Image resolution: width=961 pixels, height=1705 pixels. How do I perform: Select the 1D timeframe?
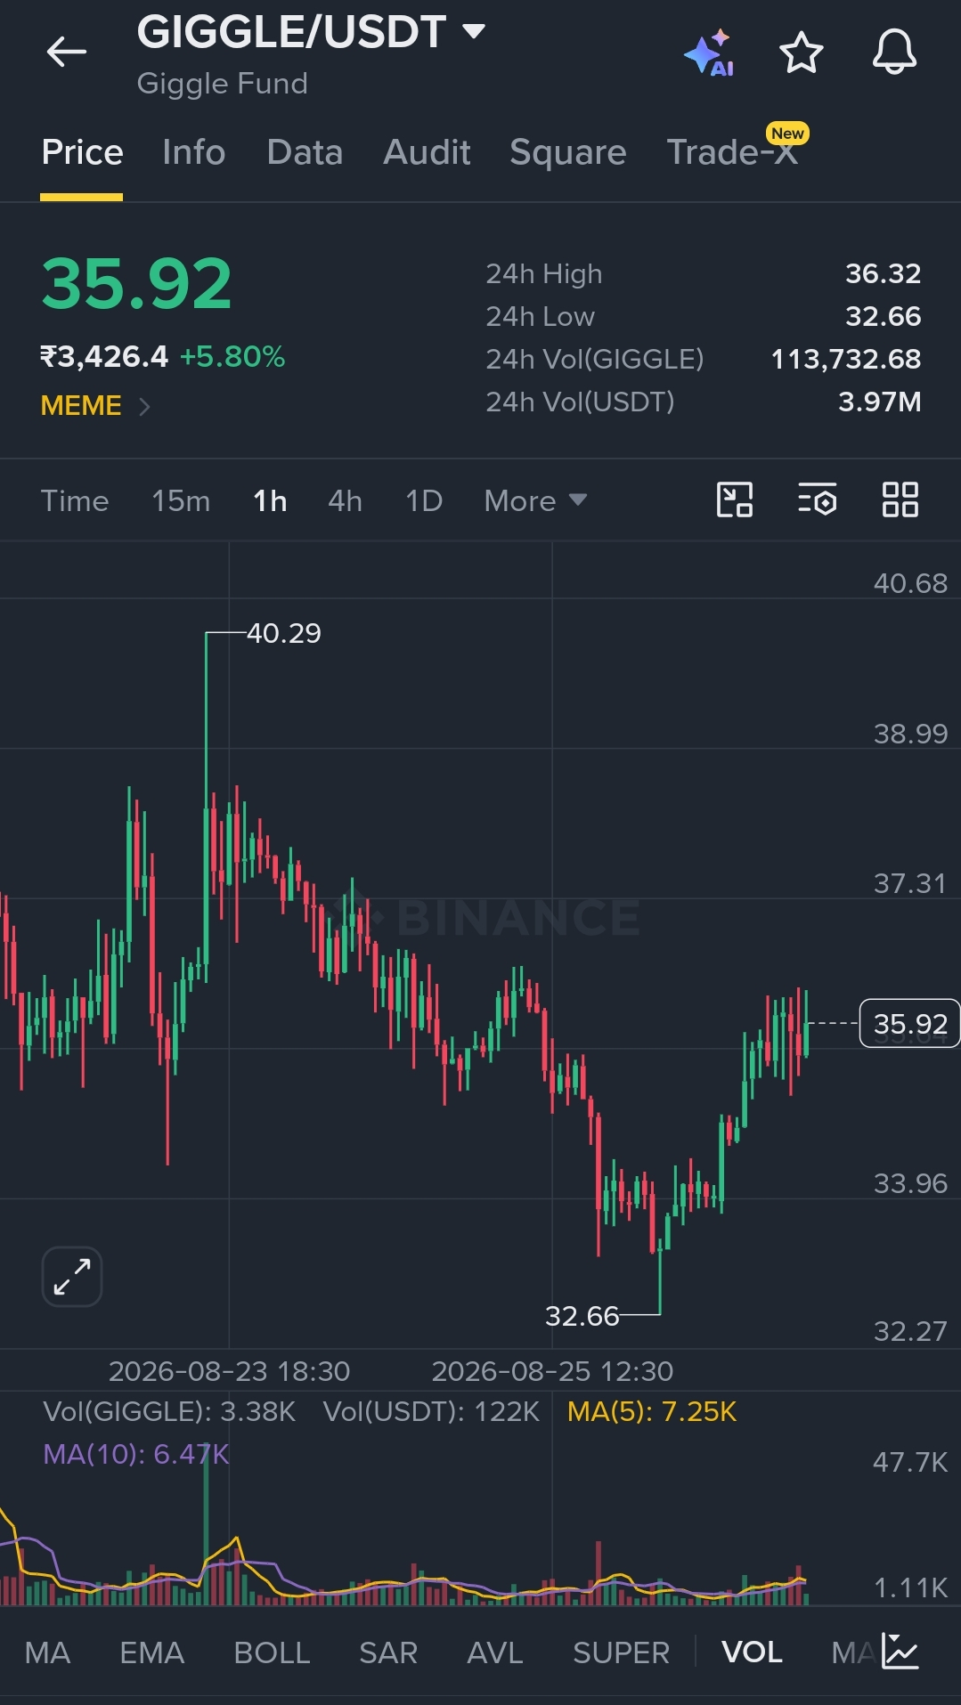click(424, 500)
